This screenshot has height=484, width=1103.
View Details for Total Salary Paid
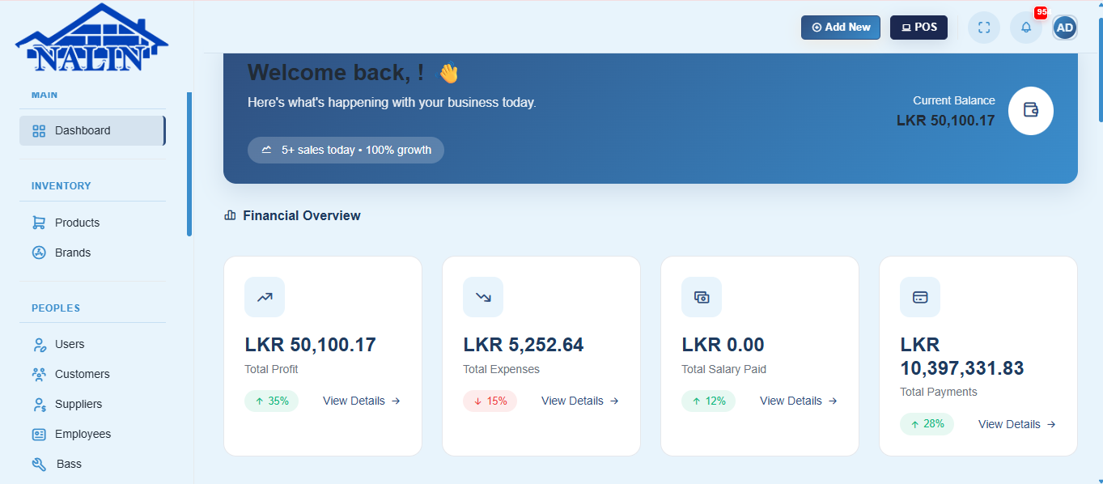pos(799,401)
